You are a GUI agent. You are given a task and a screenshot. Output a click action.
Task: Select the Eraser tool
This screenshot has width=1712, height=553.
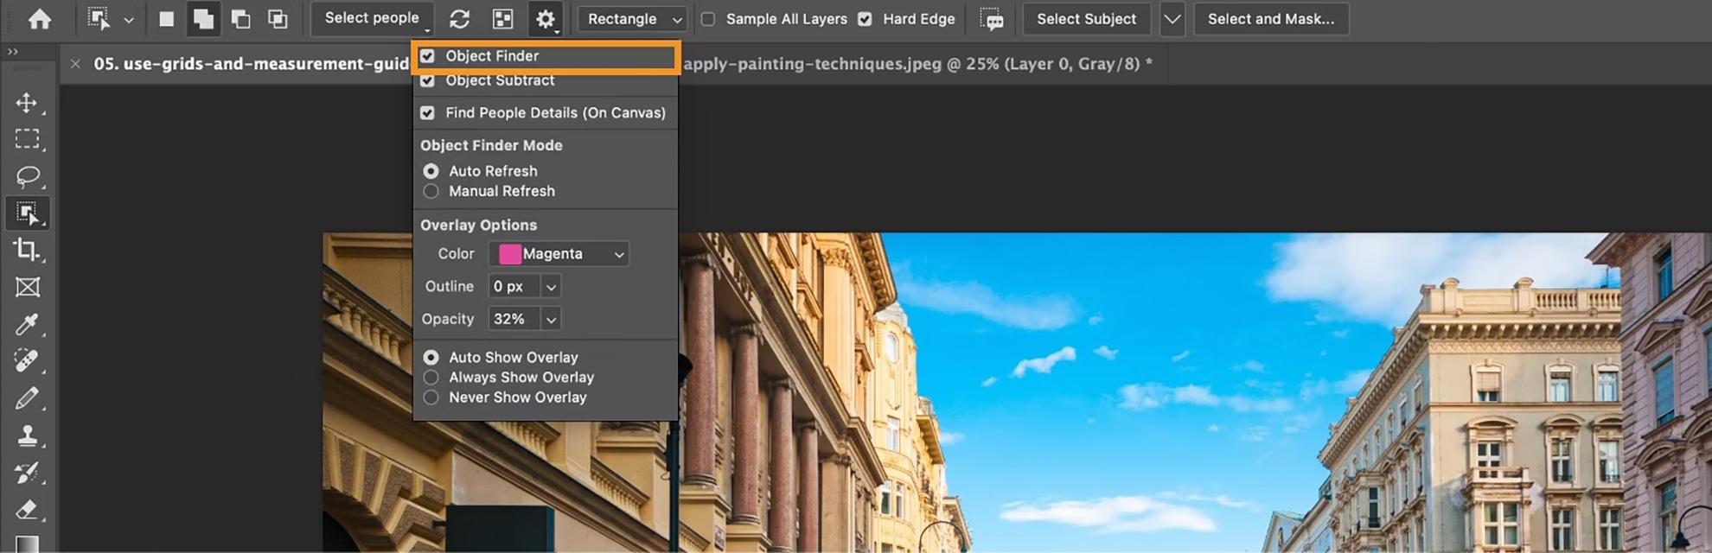click(x=27, y=510)
